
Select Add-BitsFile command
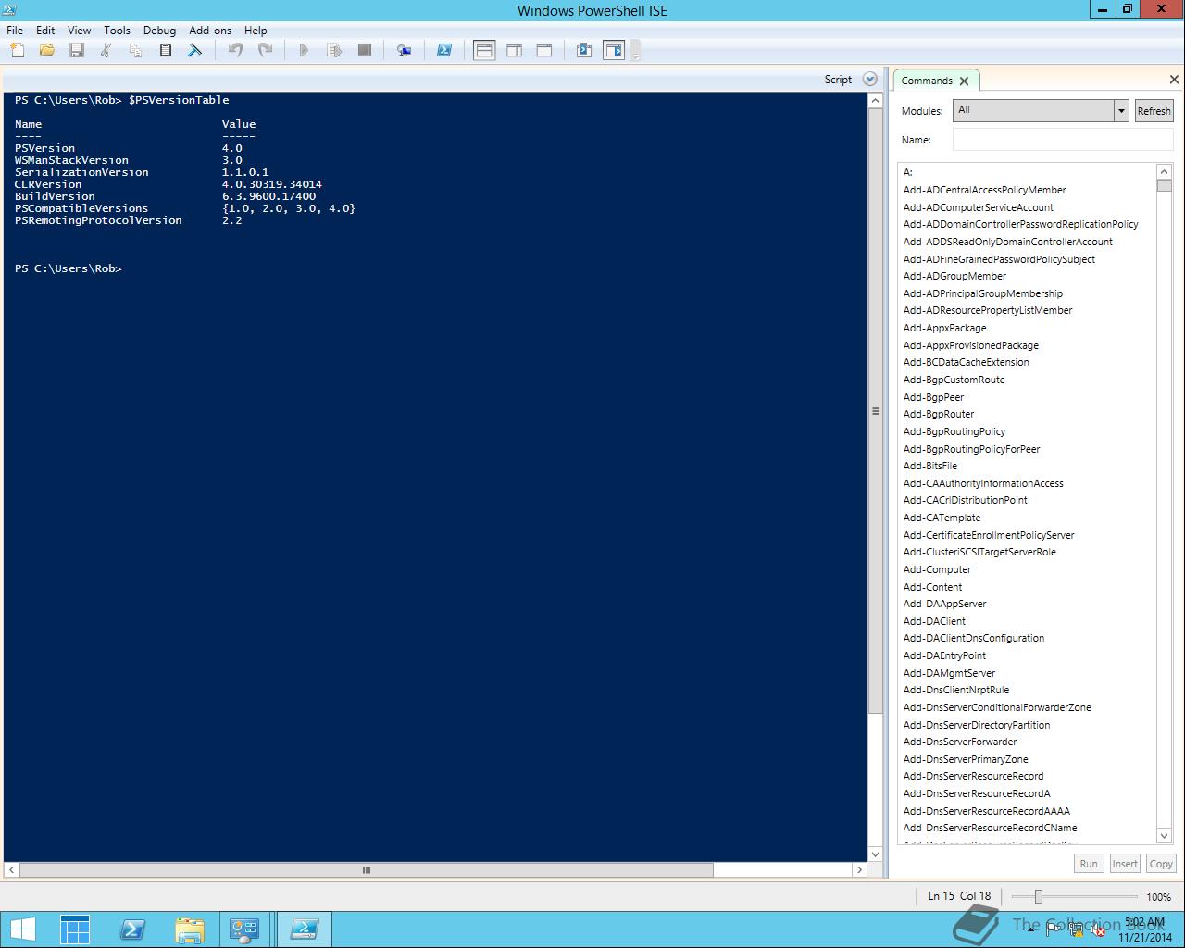coord(929,466)
